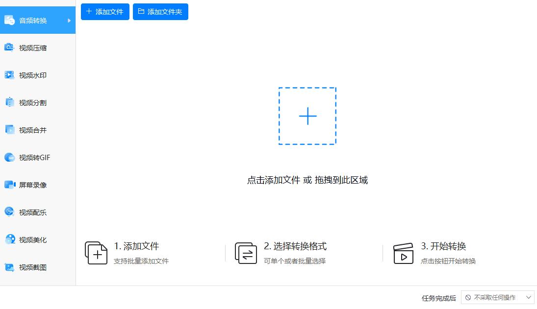Click the 添加文件 add file button
The height and width of the screenshot is (309, 537).
point(104,12)
